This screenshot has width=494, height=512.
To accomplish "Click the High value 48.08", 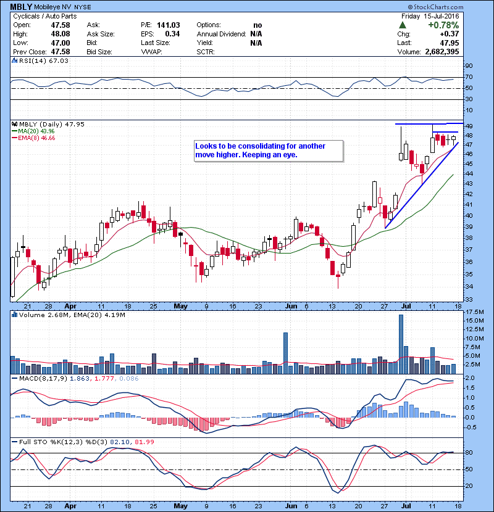I will click(60, 34).
